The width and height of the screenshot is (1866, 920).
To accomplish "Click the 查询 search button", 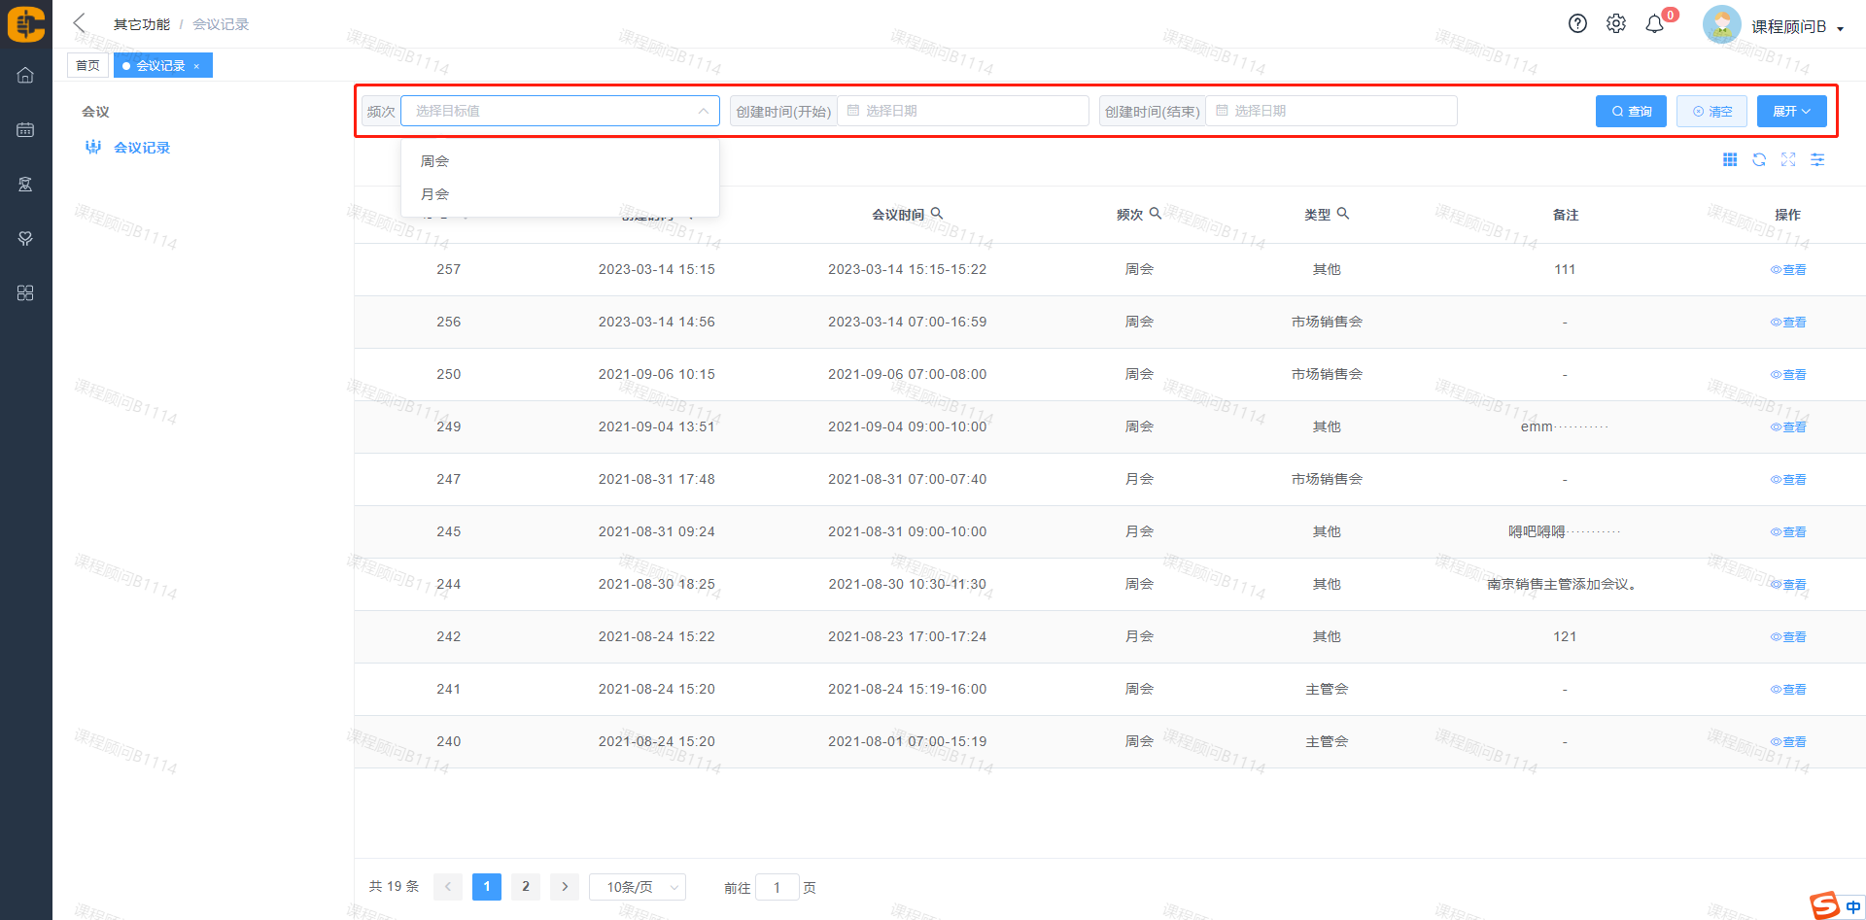I will coord(1631,112).
